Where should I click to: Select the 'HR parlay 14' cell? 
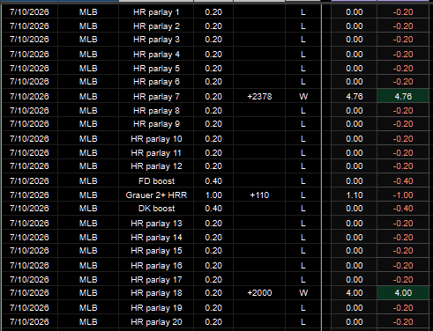(156, 238)
